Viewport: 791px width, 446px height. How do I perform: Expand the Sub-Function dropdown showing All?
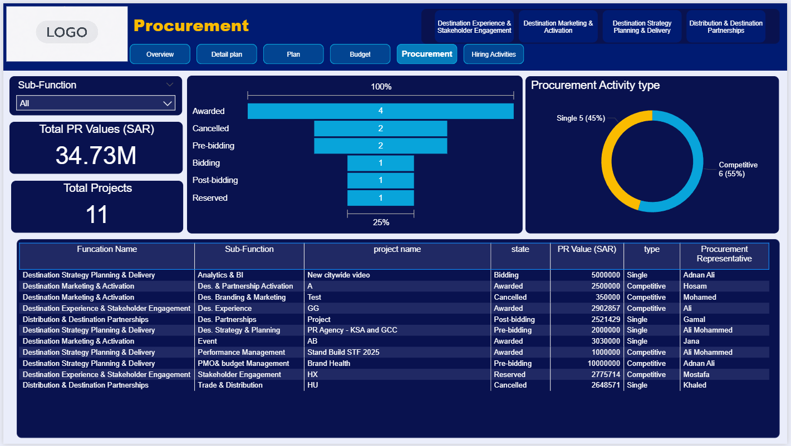pos(96,103)
